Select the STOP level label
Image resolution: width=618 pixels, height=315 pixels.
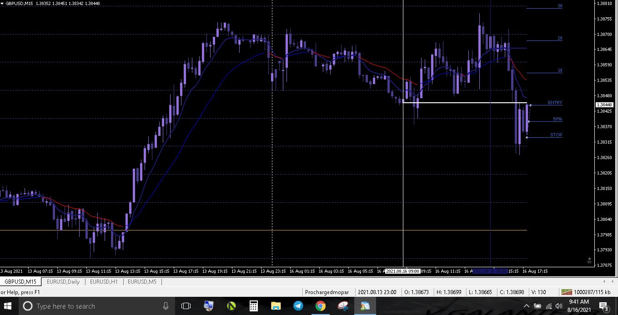556,135
